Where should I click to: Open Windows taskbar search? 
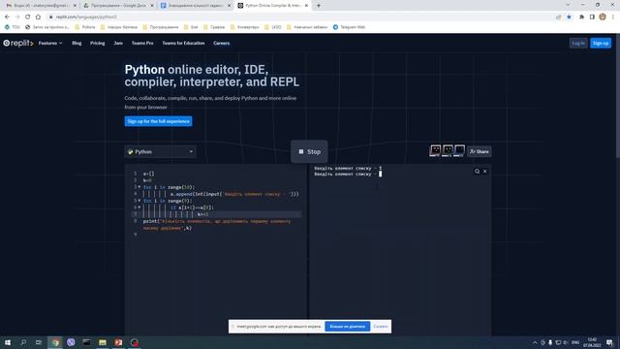click(23, 342)
